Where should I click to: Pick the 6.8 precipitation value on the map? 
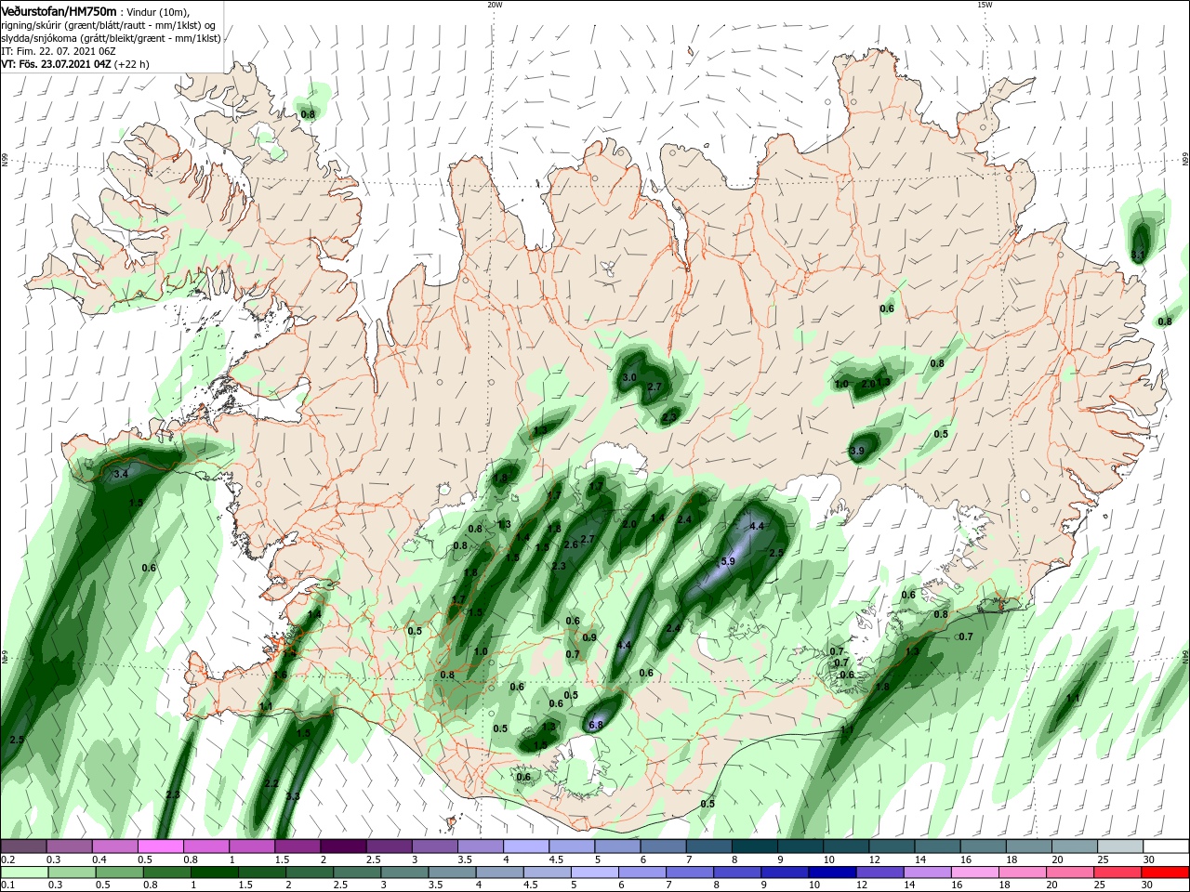(x=597, y=725)
